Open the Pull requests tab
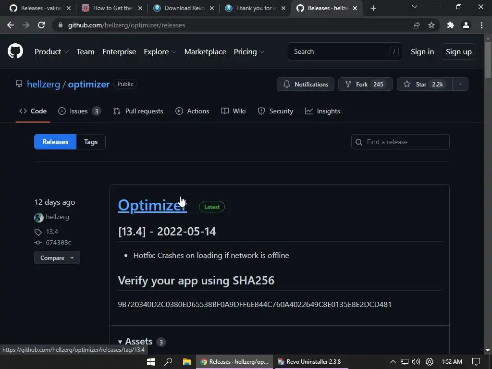The height and width of the screenshot is (369, 492). (x=138, y=111)
